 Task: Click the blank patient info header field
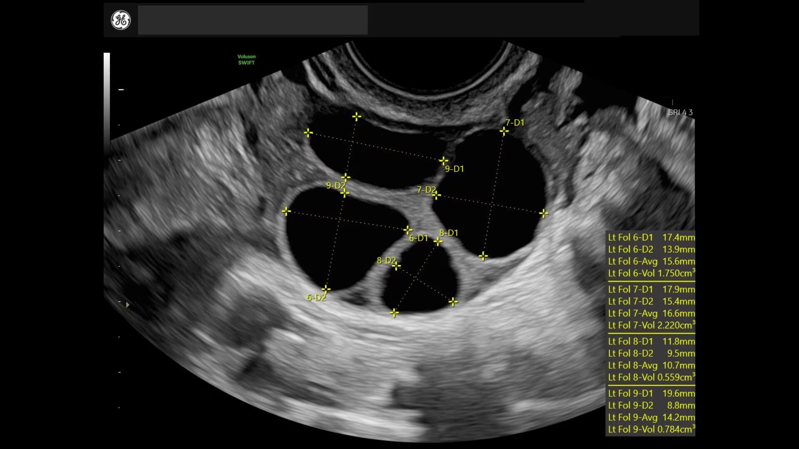tap(253, 20)
